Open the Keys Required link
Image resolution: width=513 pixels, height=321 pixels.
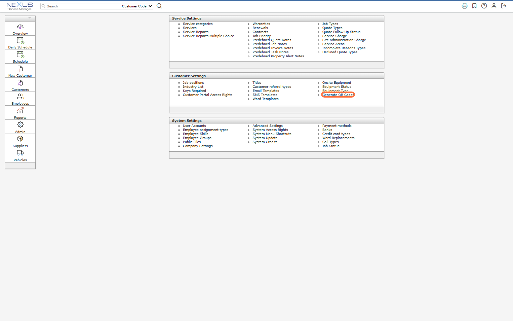(194, 91)
